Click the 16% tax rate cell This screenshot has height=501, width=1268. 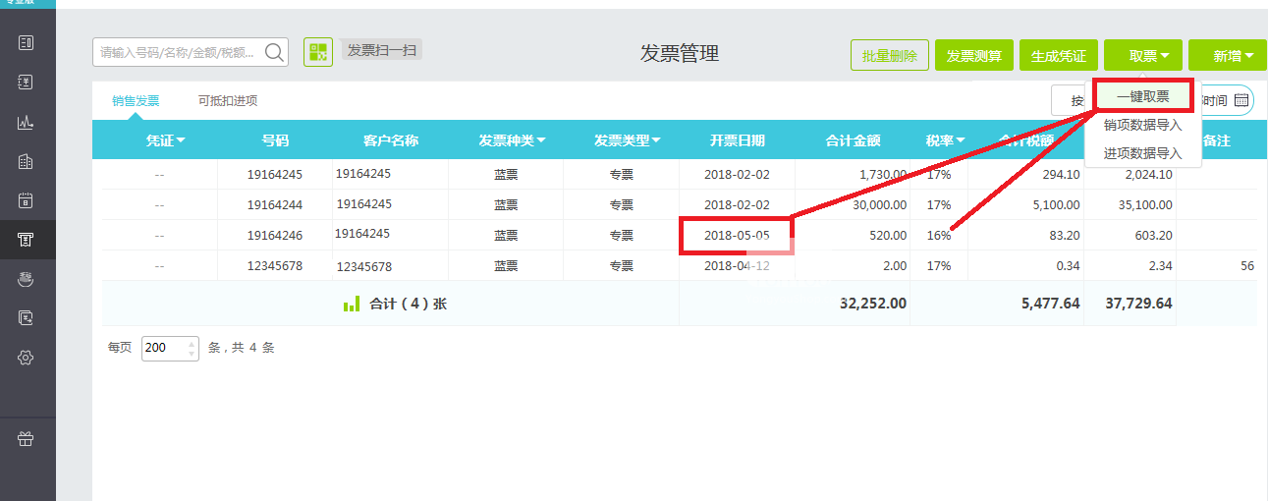pyautogui.click(x=938, y=236)
